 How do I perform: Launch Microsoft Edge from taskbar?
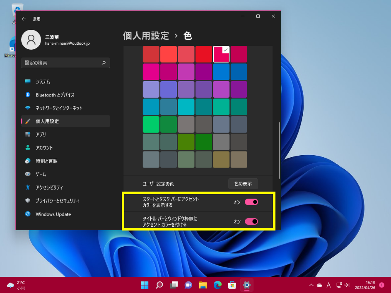point(217,285)
